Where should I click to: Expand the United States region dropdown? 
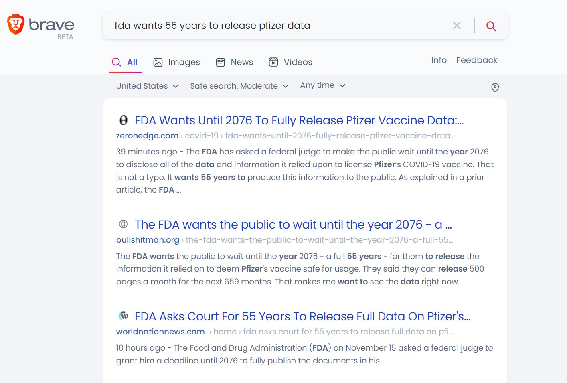[x=147, y=86]
